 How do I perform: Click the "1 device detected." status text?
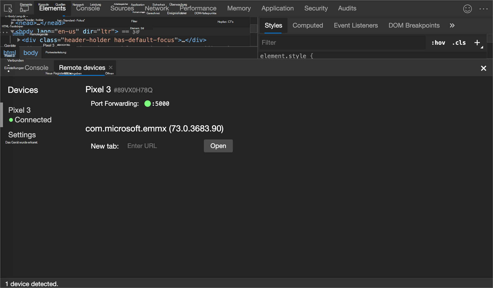32,284
